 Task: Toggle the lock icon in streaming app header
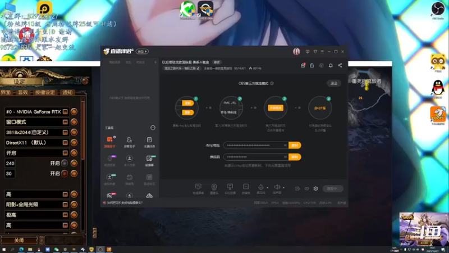(312, 65)
